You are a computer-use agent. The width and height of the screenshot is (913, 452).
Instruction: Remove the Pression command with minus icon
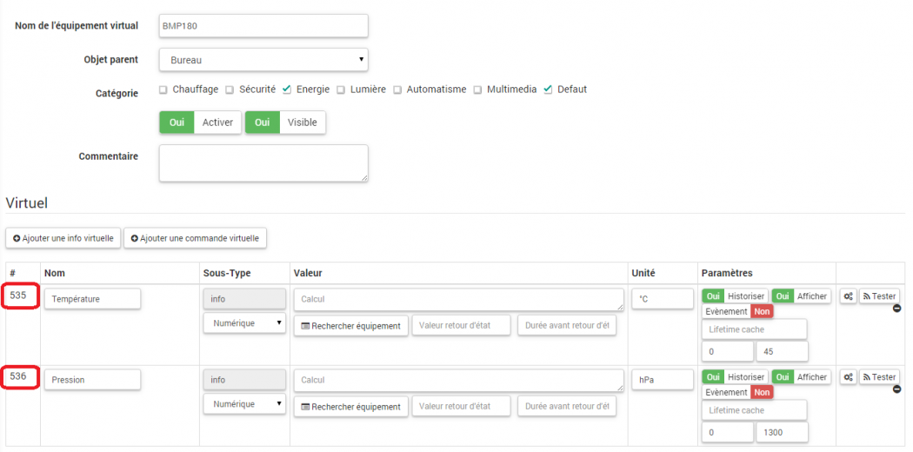[x=896, y=389]
